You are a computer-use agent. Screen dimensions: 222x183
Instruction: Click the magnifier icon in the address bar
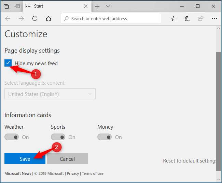pos(66,18)
